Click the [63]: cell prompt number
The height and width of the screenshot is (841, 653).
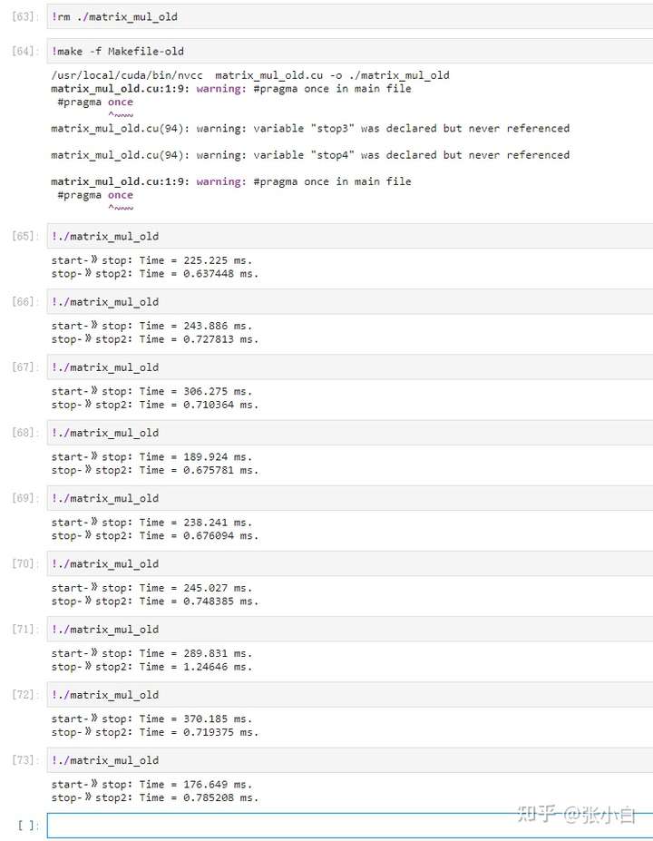(x=24, y=17)
